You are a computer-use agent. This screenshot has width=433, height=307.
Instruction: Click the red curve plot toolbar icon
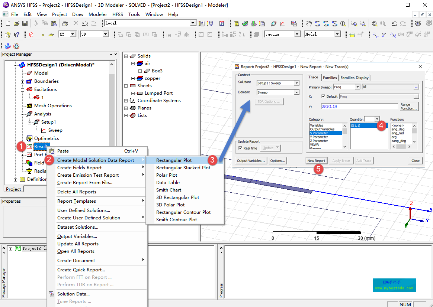tap(282, 23)
